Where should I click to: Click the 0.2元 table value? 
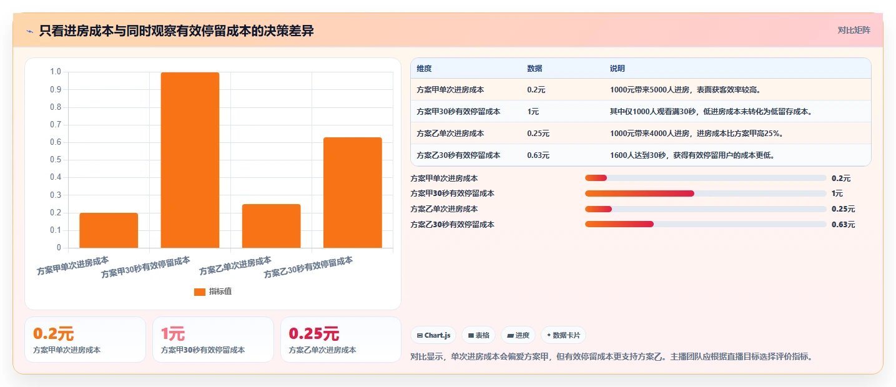[x=536, y=90]
